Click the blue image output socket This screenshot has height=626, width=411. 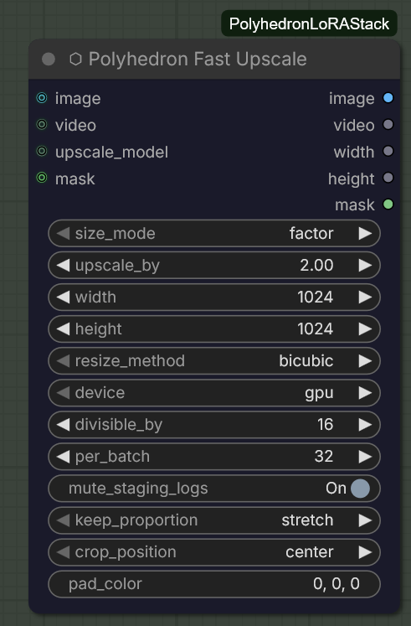pos(388,98)
